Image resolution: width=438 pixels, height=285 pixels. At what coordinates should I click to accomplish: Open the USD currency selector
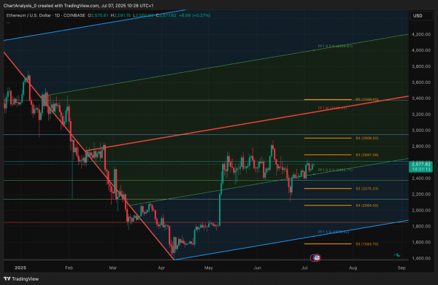point(418,15)
